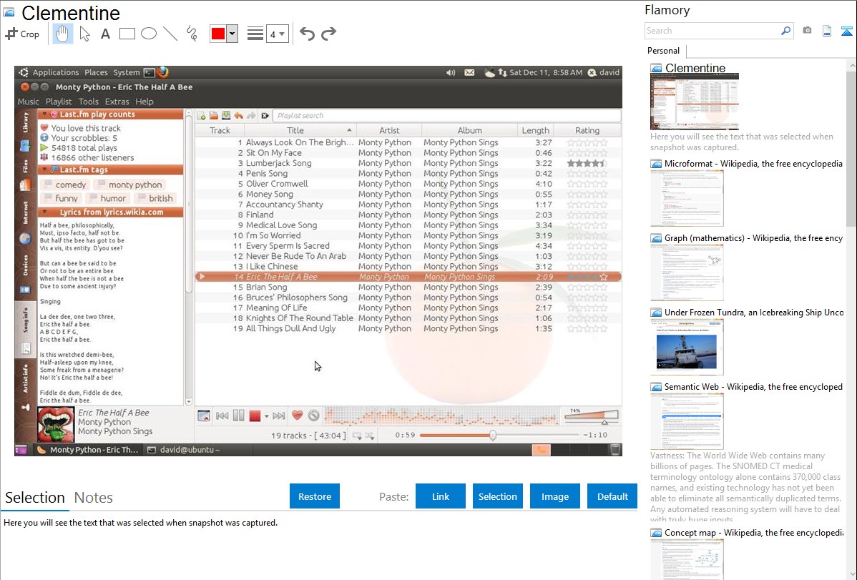Skip to next track in Clementine
Screen dimensions: 857x580
[x=279, y=416]
